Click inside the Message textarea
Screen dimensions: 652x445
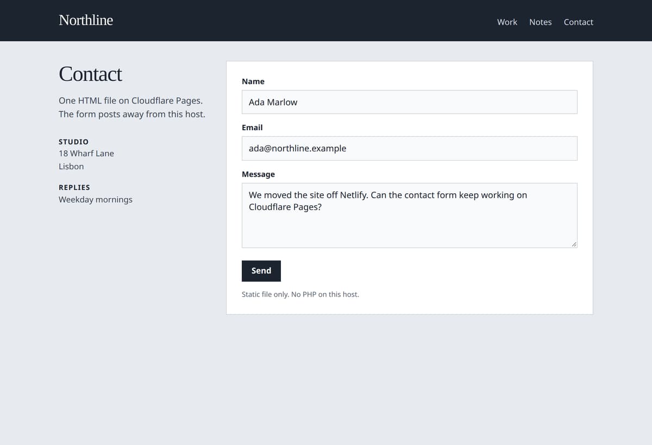click(409, 215)
